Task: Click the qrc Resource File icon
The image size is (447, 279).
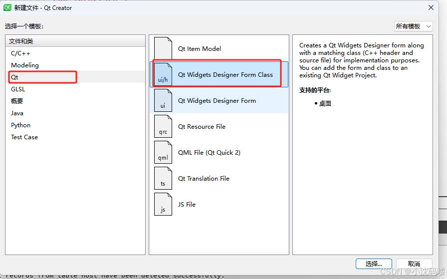Action: tap(163, 127)
